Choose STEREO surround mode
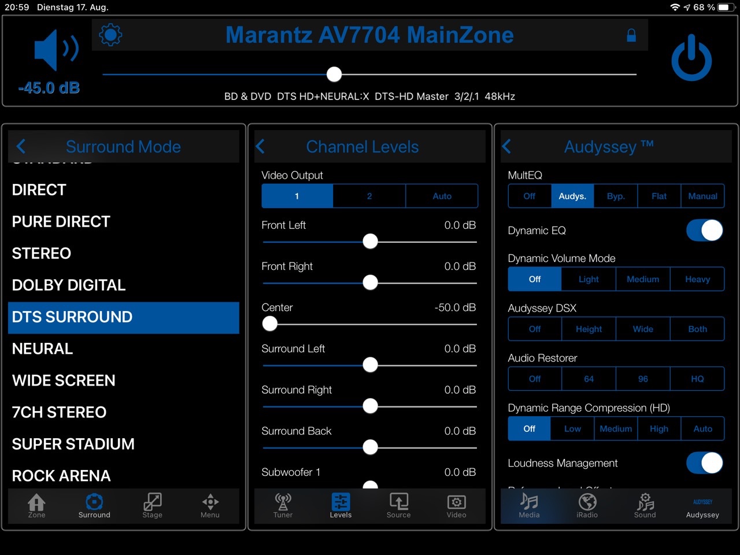This screenshot has height=555, width=740. click(x=123, y=253)
